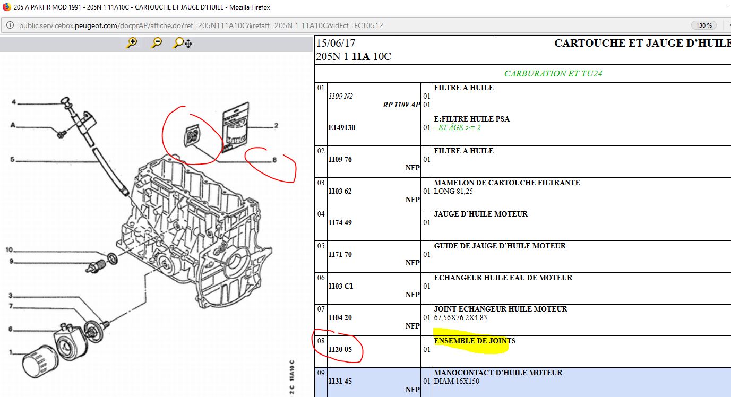The width and height of the screenshot is (731, 397).
Task: Select the MANOCONTACT D'HUILE MOTEUR row
Action: (498, 373)
